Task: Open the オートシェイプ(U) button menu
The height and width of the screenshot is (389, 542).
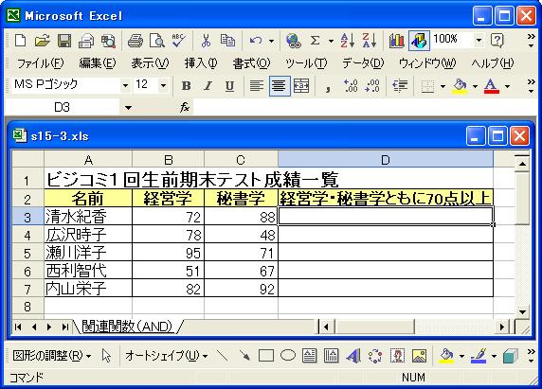Action: (x=166, y=356)
